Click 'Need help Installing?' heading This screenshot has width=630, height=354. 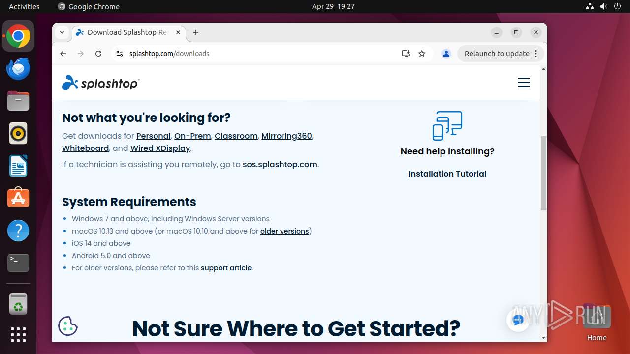(447, 151)
